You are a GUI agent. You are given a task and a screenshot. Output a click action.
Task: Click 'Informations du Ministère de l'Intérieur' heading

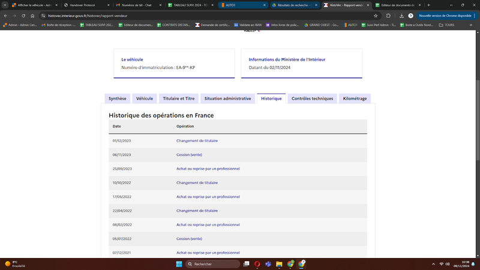[x=287, y=59]
